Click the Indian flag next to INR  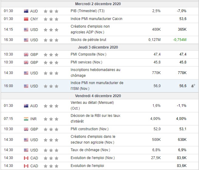pos(26,119)
